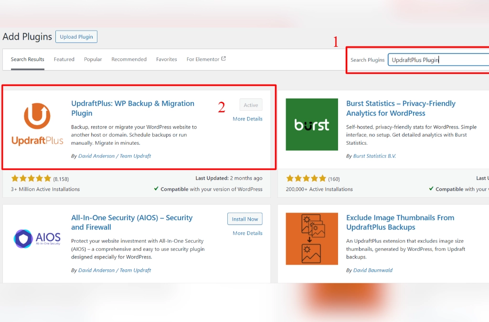Click Install Now for All-In-One Security
Screen dimensions: 489x322
(244, 219)
